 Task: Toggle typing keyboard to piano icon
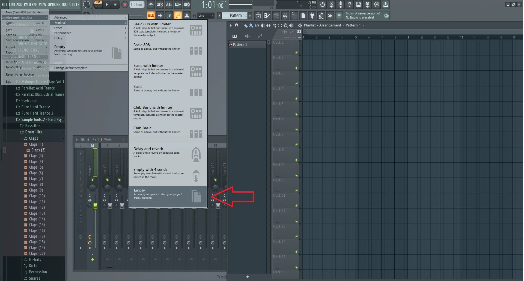click(x=151, y=16)
